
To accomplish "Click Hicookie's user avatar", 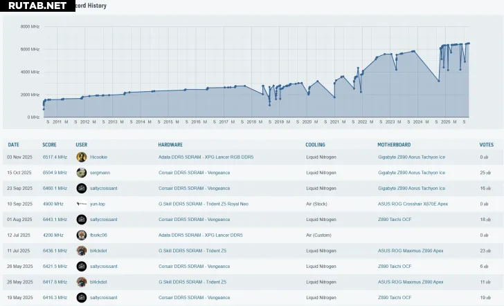I will [82, 157].
